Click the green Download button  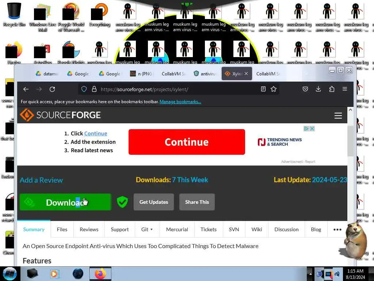coord(65,202)
